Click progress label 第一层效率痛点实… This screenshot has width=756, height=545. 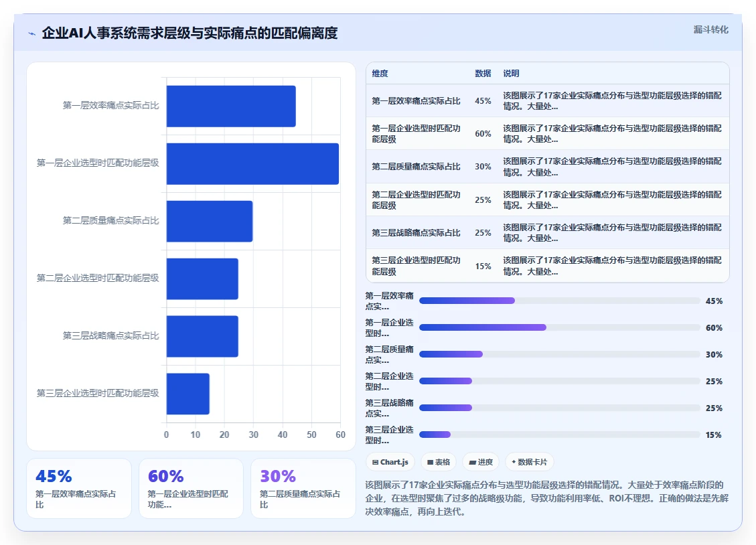(390, 301)
